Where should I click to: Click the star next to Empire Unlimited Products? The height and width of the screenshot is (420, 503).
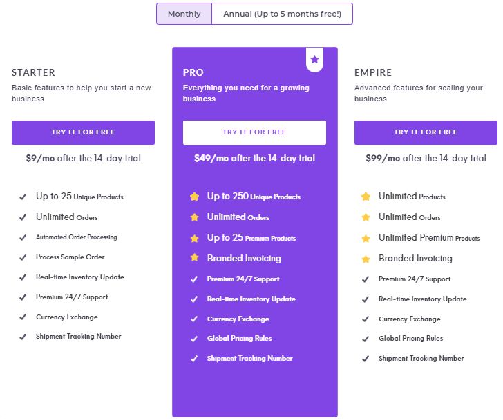click(366, 197)
